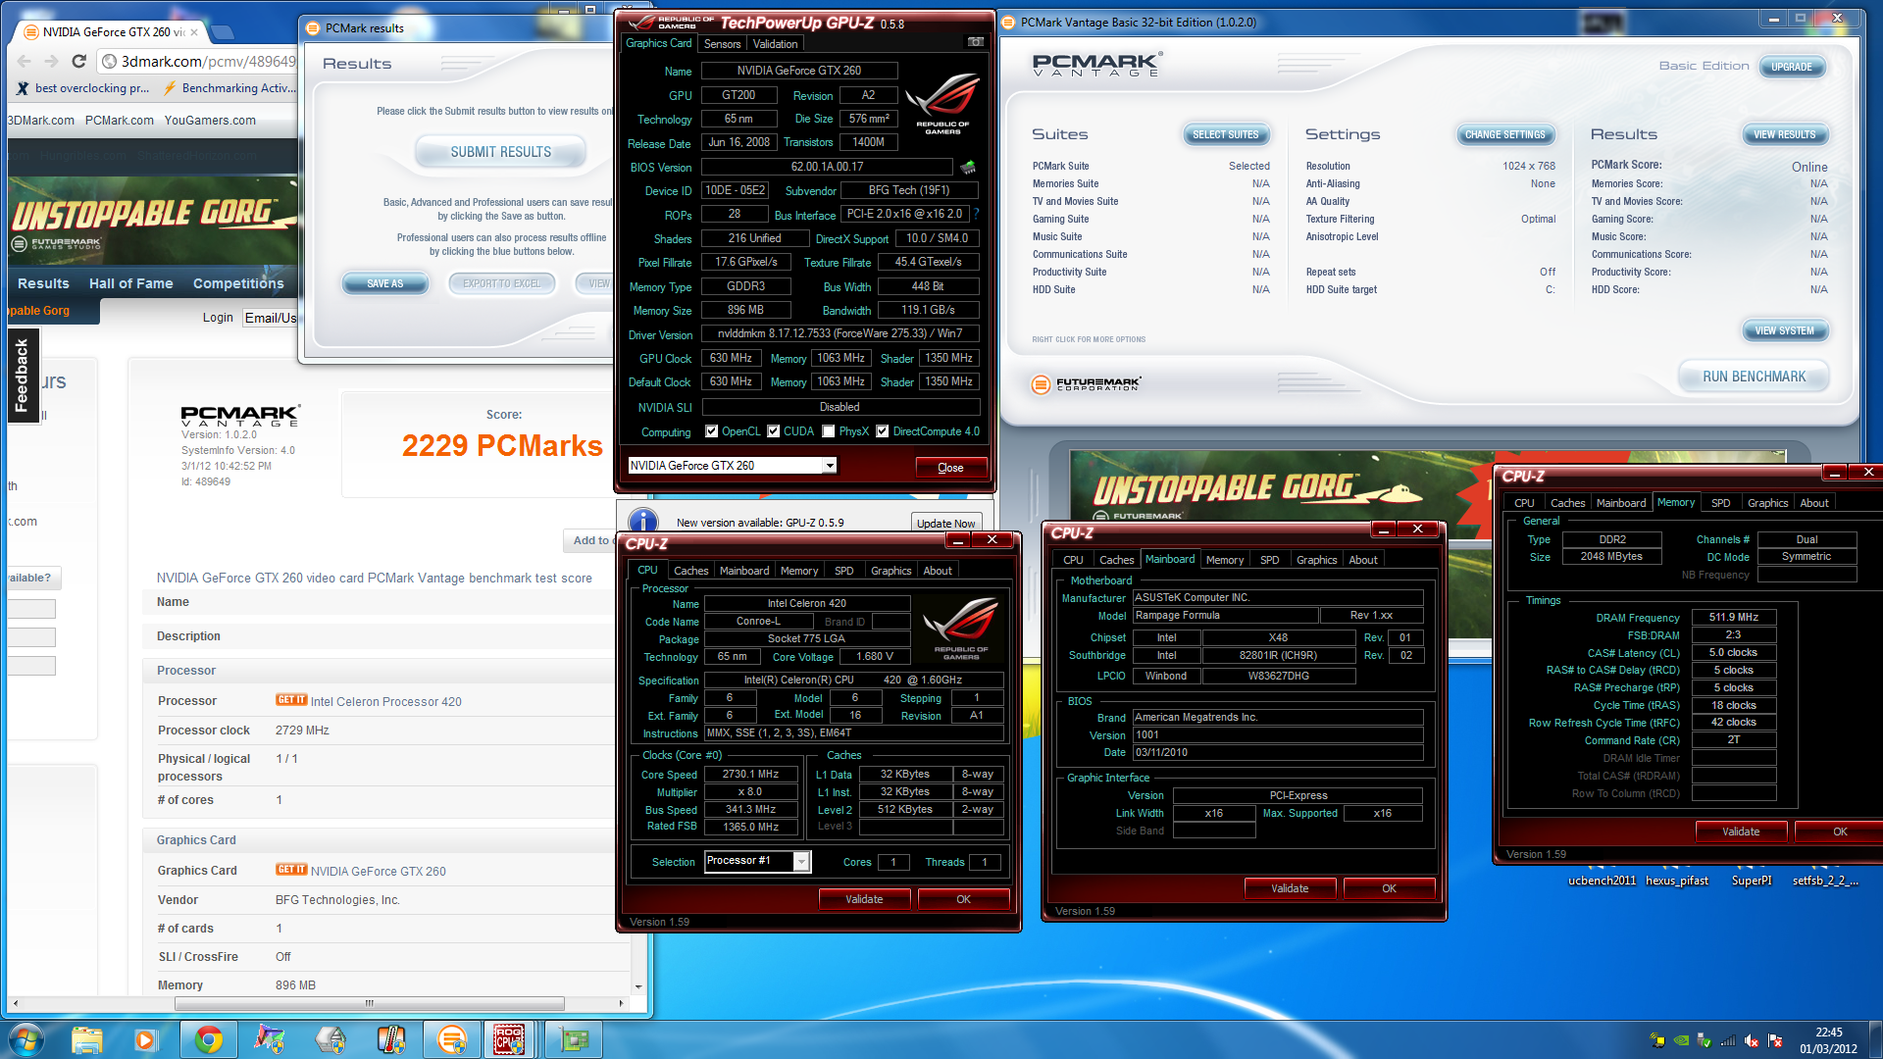This screenshot has height=1059, width=1883.
Task: Switch to the Sensors tab in GPU-Z
Action: [722, 44]
